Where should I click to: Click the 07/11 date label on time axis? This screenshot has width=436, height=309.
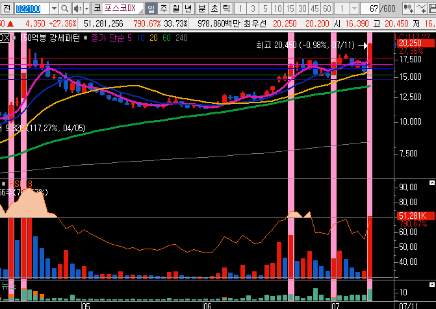409,306
